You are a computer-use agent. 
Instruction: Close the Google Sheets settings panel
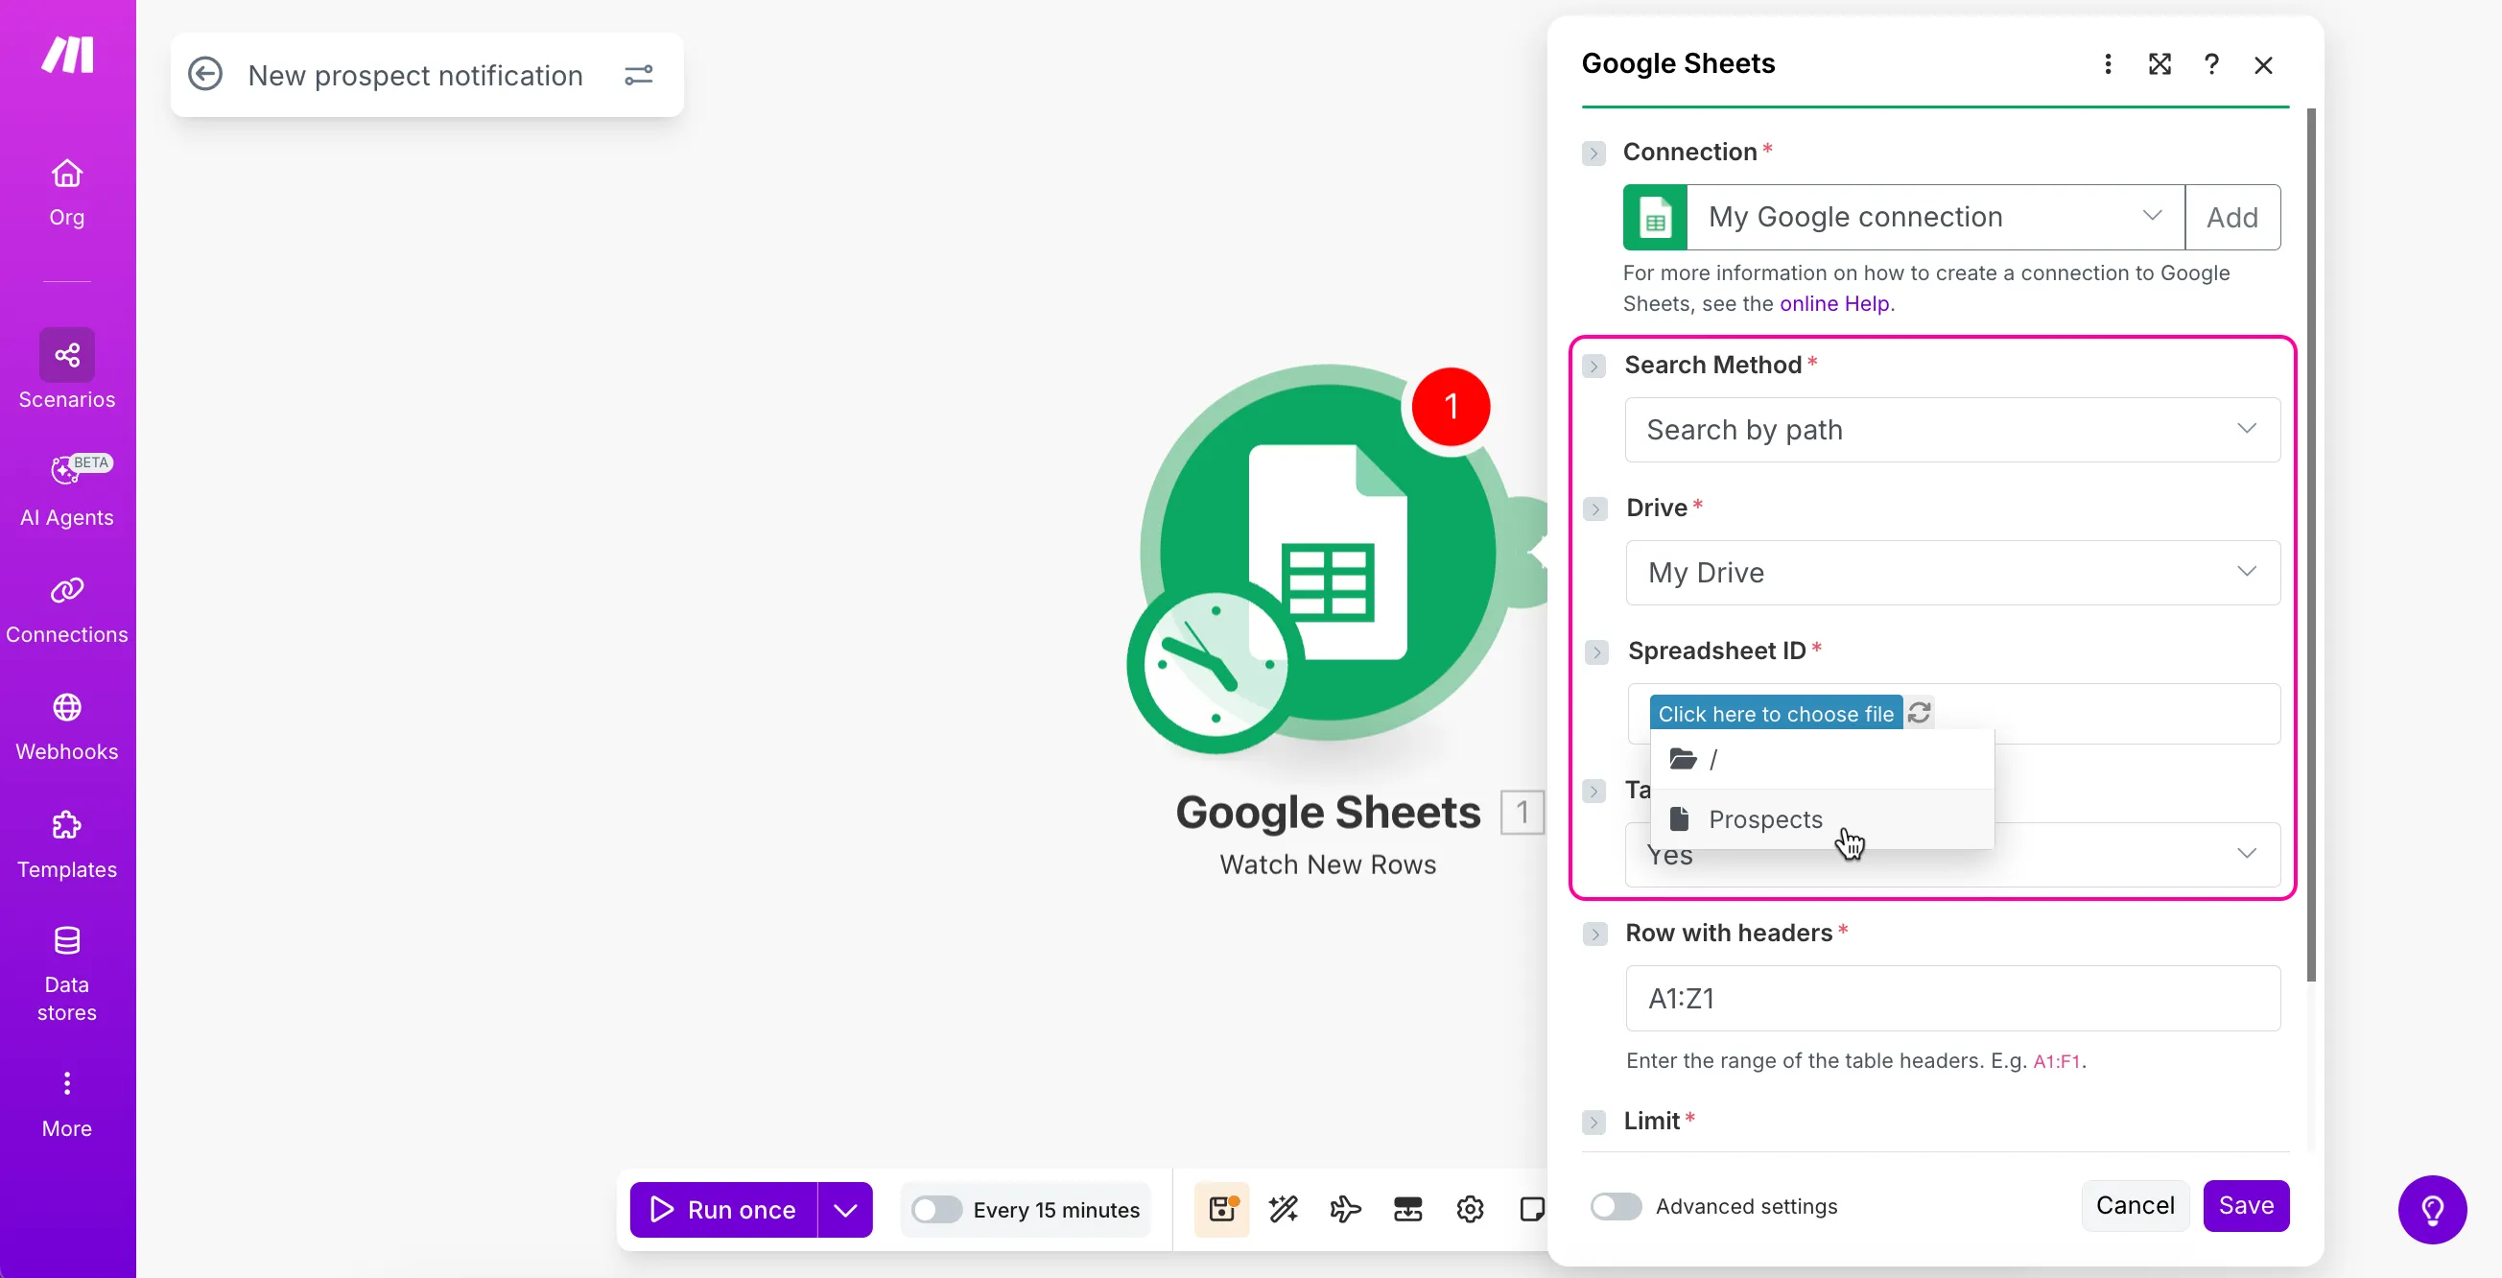tap(2264, 65)
